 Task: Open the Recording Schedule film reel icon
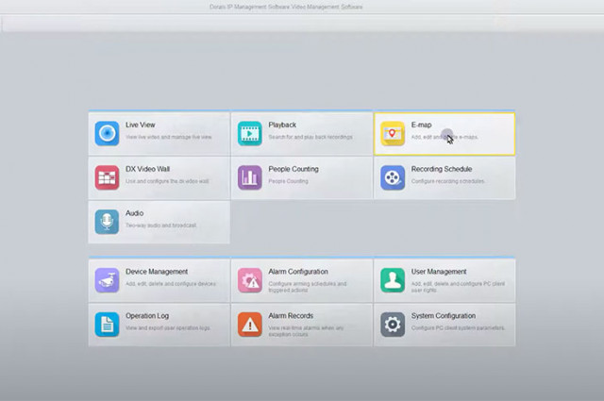coord(393,177)
